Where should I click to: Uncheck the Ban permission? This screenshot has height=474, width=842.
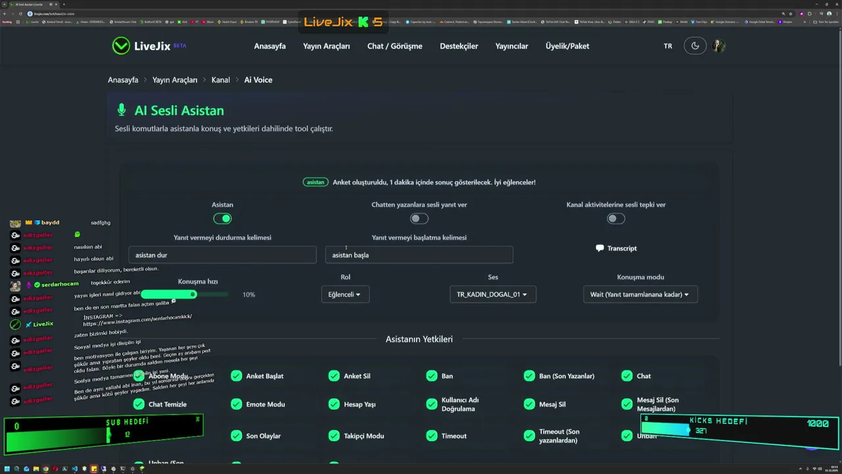[x=432, y=376]
